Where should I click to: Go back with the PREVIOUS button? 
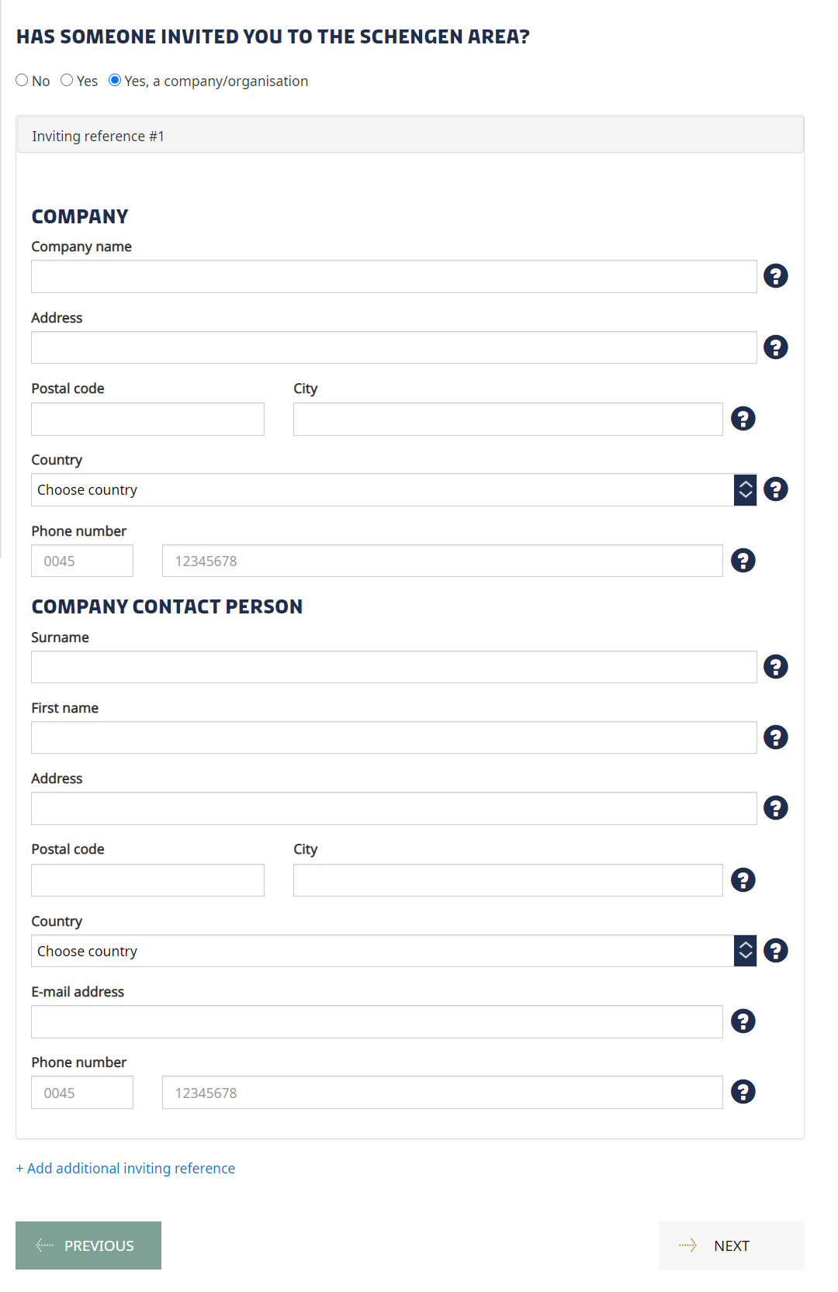tap(88, 1245)
